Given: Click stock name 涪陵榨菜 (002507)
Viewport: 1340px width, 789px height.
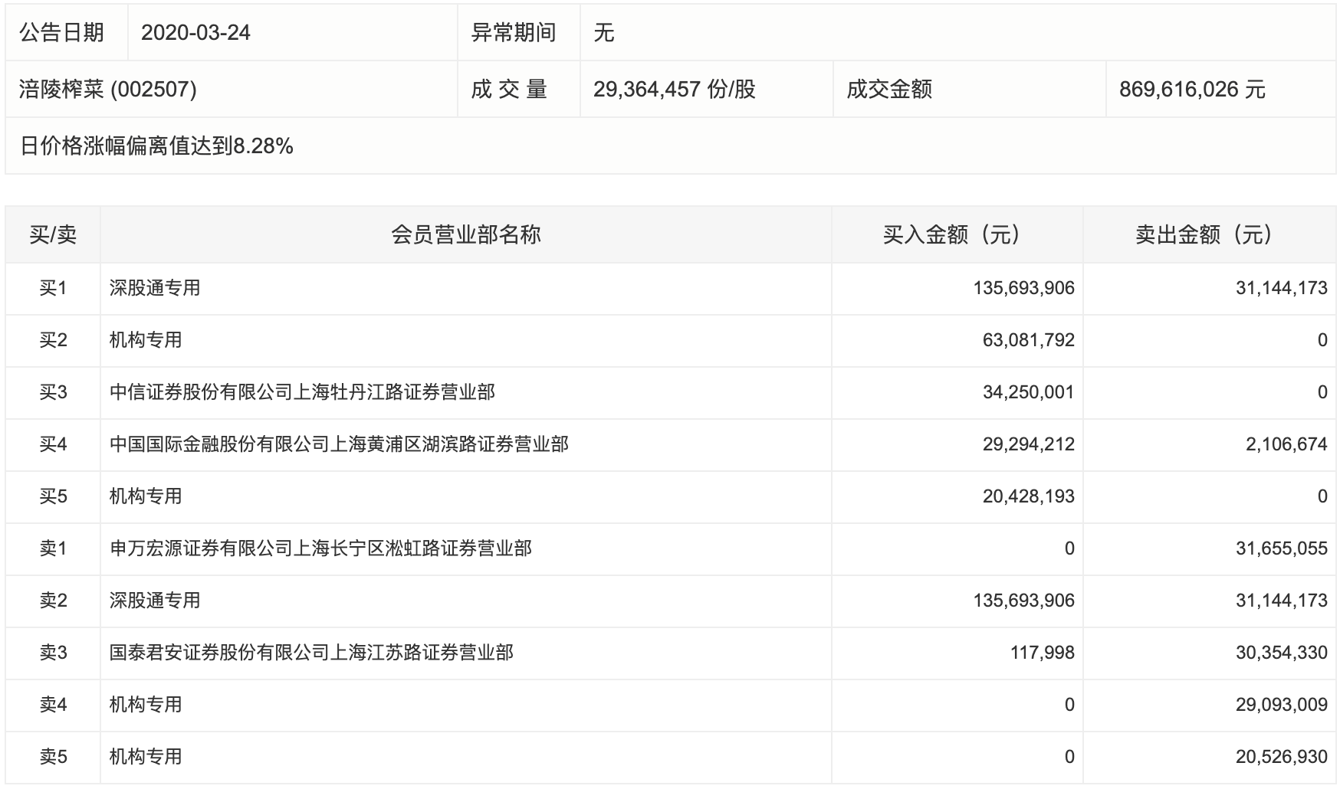Looking at the screenshot, I should point(108,90).
